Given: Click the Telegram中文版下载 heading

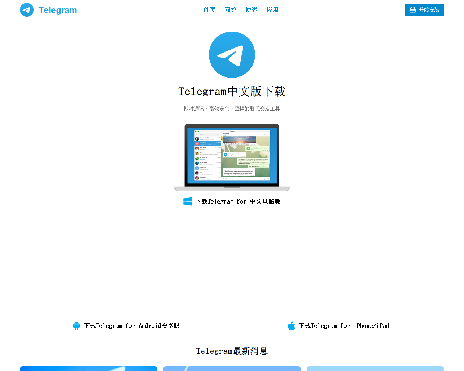Looking at the screenshot, I should pyautogui.click(x=232, y=91).
